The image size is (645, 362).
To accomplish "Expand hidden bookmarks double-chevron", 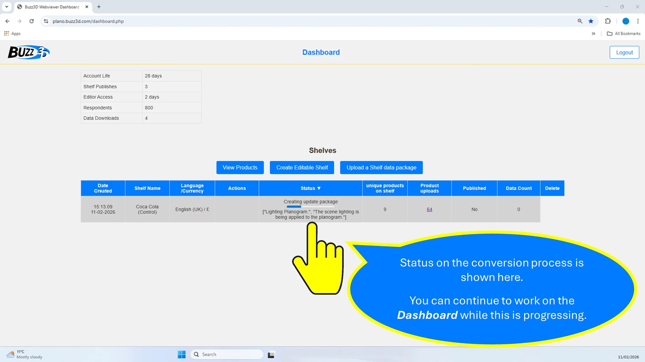I will pyautogui.click(x=593, y=33).
